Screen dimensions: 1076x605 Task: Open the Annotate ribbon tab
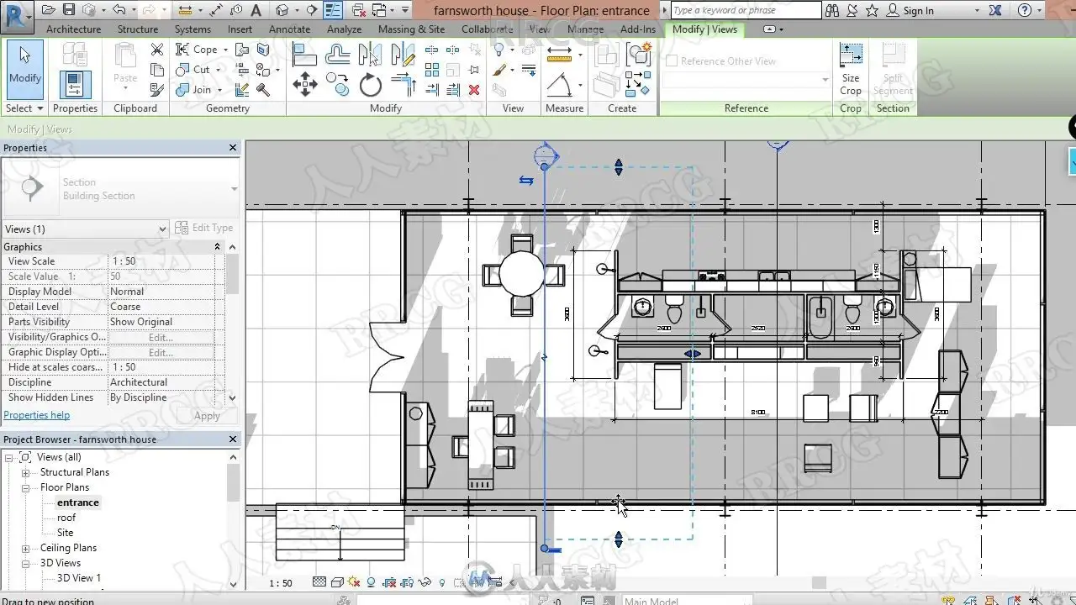tap(289, 29)
